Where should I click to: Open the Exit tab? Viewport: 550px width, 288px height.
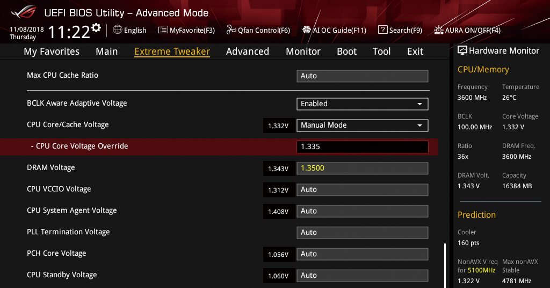415,51
